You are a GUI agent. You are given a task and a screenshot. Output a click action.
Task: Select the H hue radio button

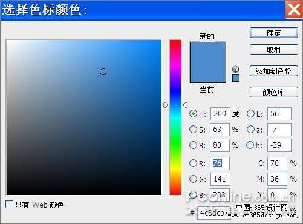point(193,114)
